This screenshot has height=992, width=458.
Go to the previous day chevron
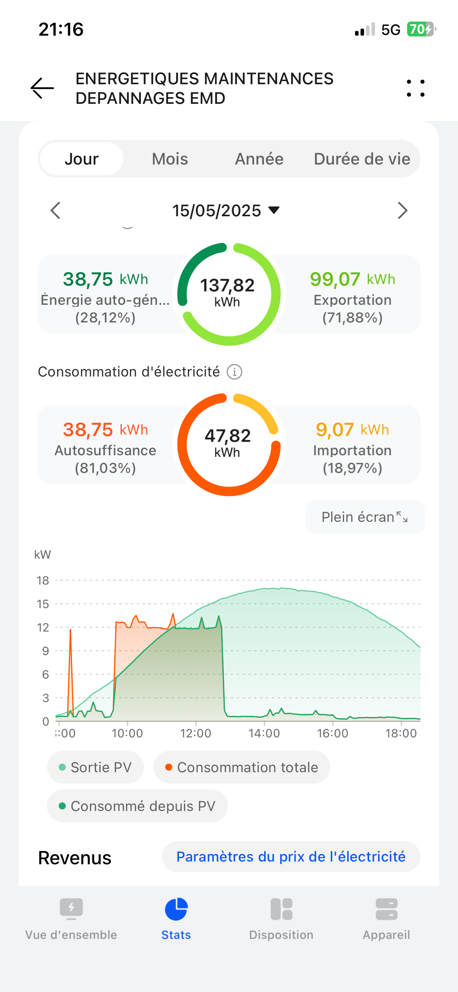point(56,211)
